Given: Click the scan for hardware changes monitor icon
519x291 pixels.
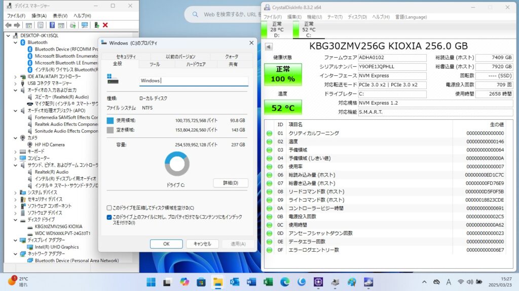Looking at the screenshot, I should [x=84, y=25].
